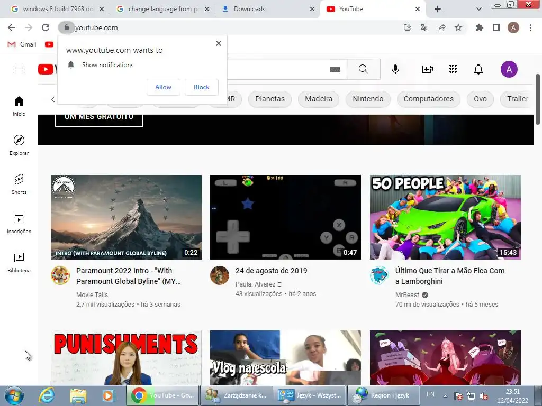The image size is (542, 406).
Task: Open the Paramount 2022 Intro video thumbnail
Action: [126, 217]
